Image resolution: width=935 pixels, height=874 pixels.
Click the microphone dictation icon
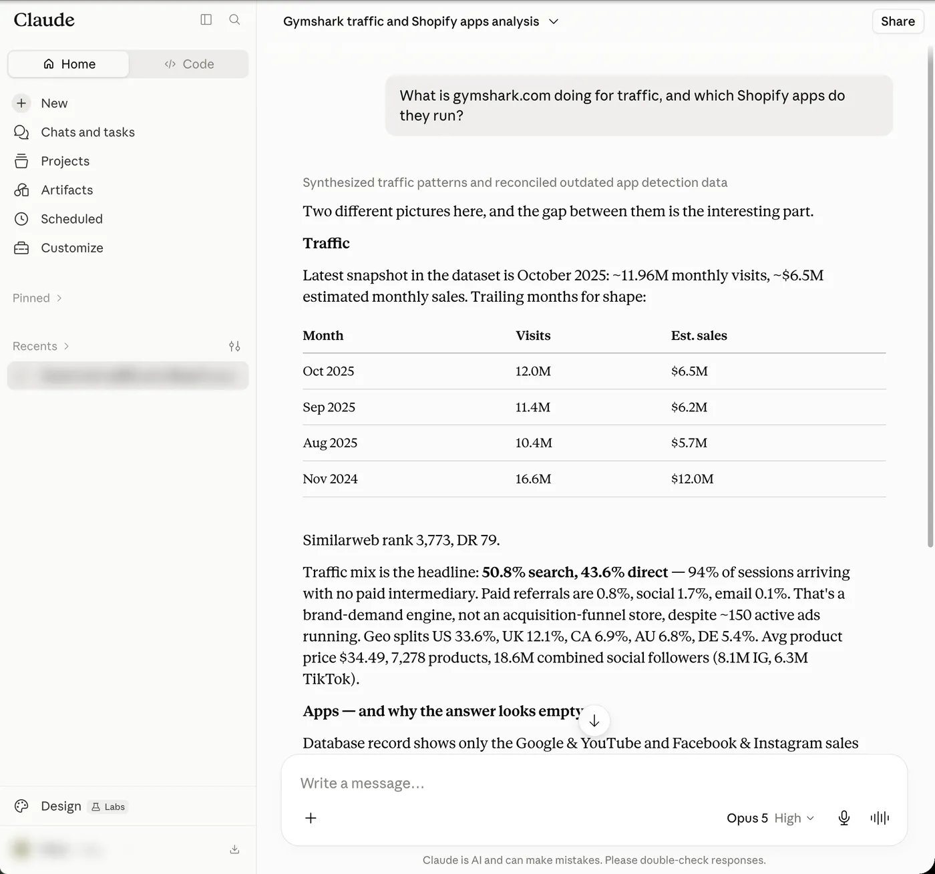(844, 818)
